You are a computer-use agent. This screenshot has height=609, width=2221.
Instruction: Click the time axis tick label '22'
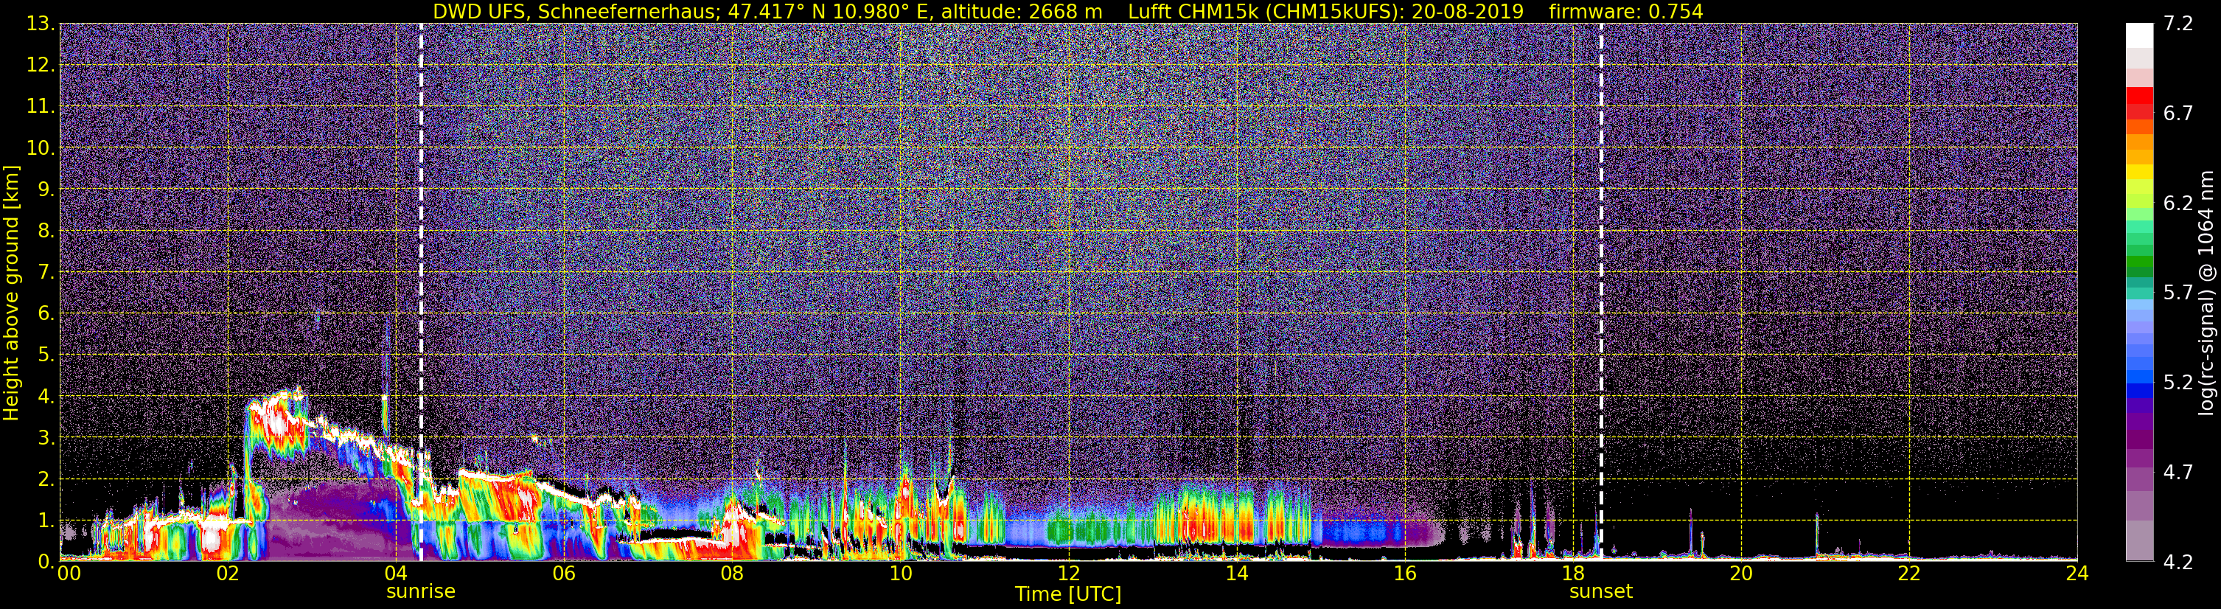click(x=1909, y=574)
